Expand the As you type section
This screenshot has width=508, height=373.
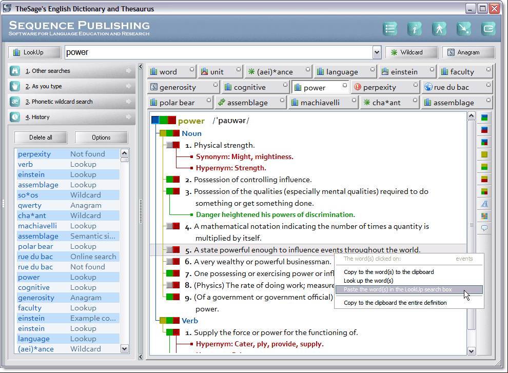(x=129, y=86)
